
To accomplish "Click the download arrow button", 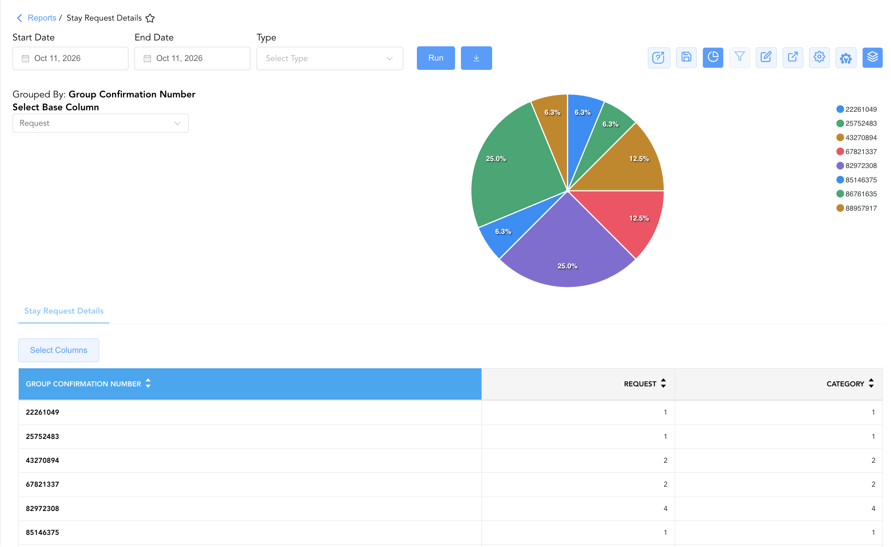I will point(476,58).
